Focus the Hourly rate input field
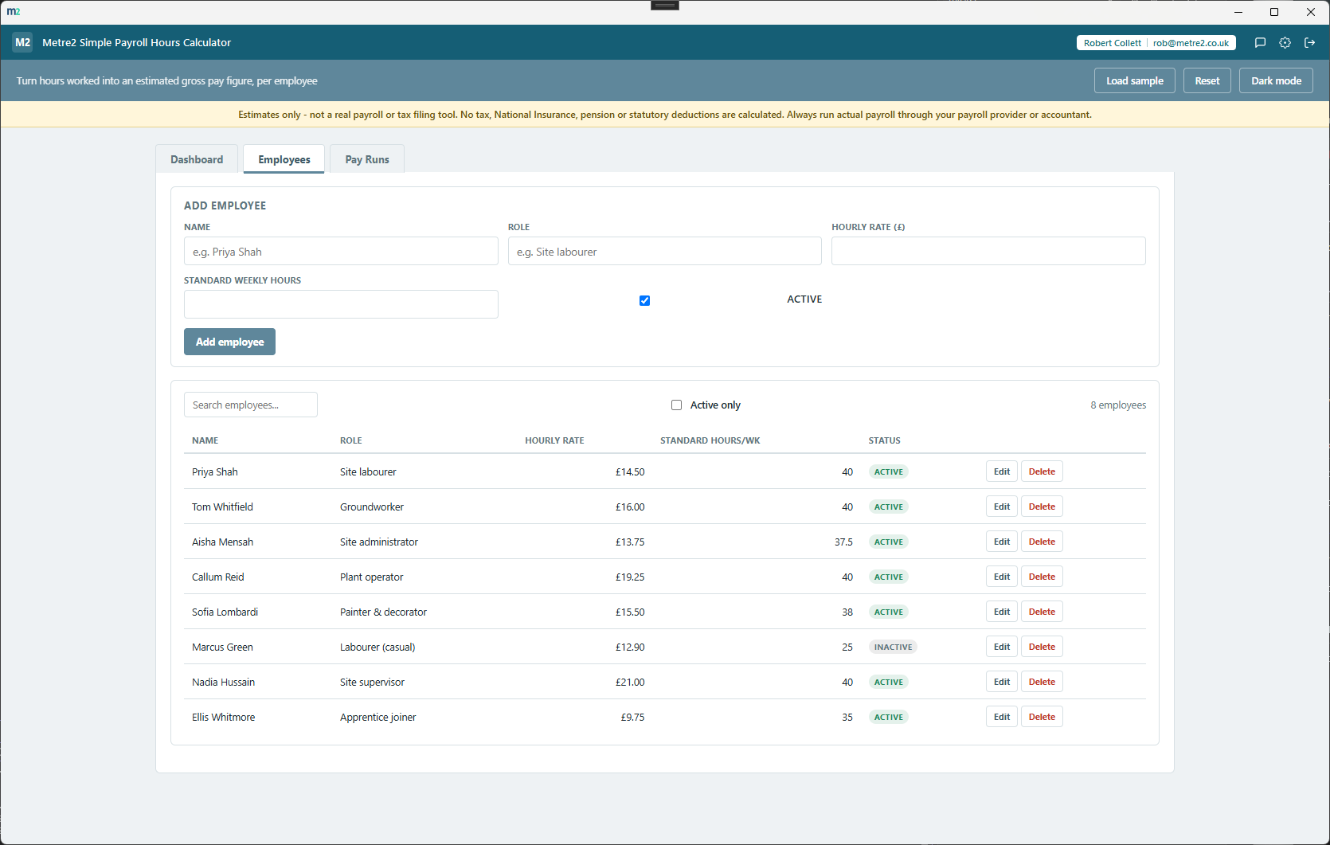 click(x=988, y=251)
